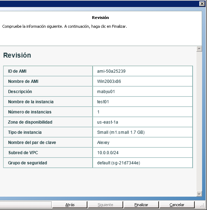207x210 pixels.
Task: Click availability zone value us-east-1a
Action: tap(108, 122)
